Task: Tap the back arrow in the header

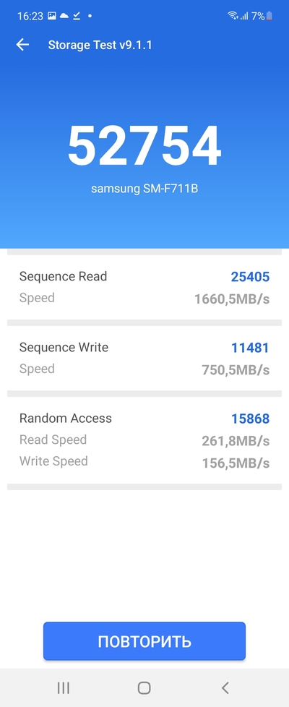Action: coord(22,45)
